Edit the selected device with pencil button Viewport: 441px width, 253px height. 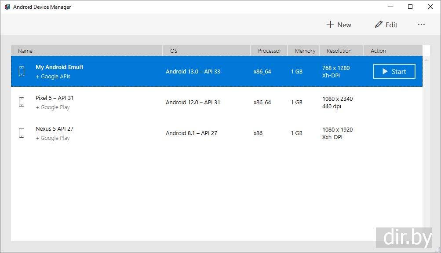point(386,25)
